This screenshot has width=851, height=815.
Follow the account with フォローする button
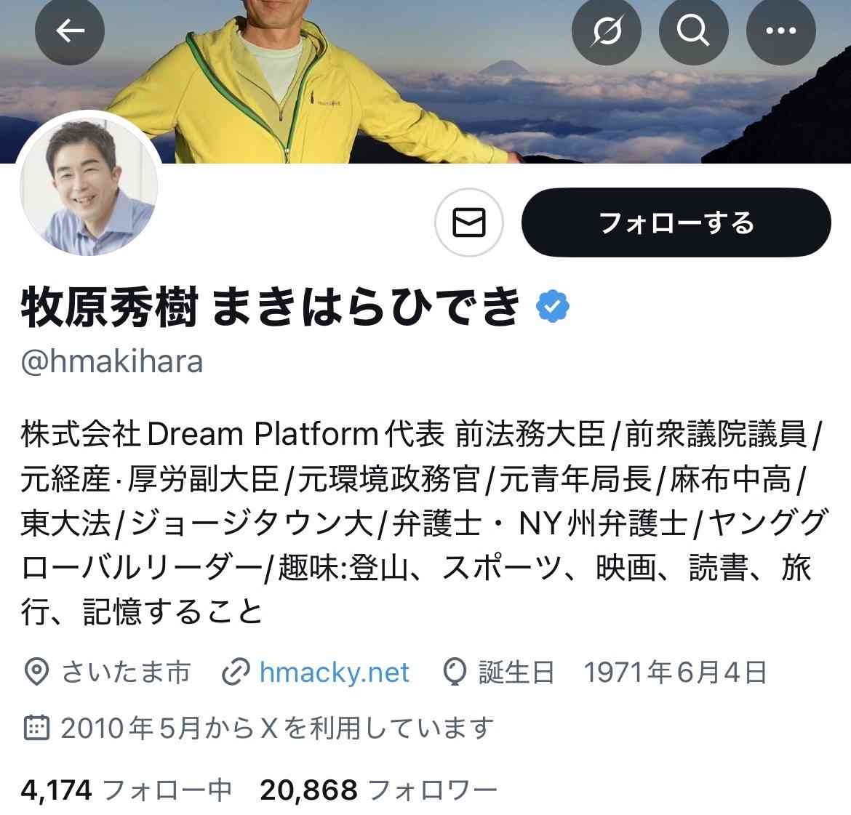[676, 222]
